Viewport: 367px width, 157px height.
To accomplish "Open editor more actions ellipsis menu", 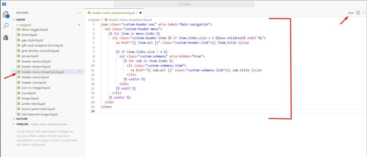I will pos(364,13).
